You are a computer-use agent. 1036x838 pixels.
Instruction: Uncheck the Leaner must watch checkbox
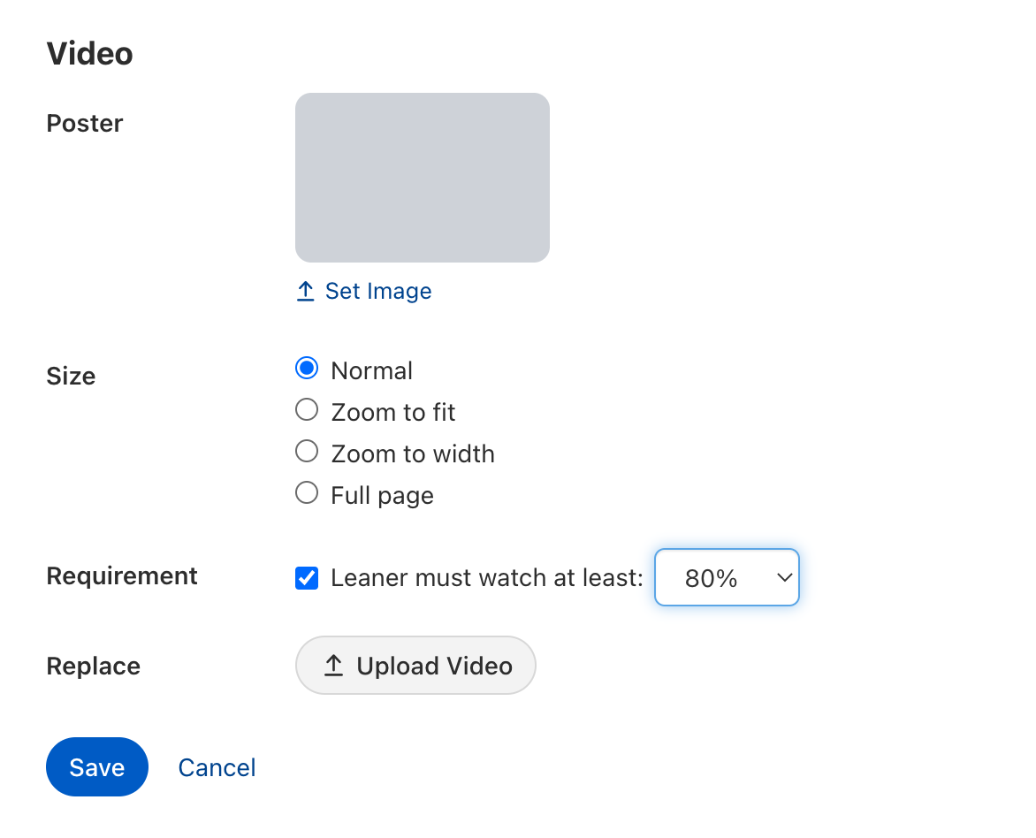[x=307, y=578]
